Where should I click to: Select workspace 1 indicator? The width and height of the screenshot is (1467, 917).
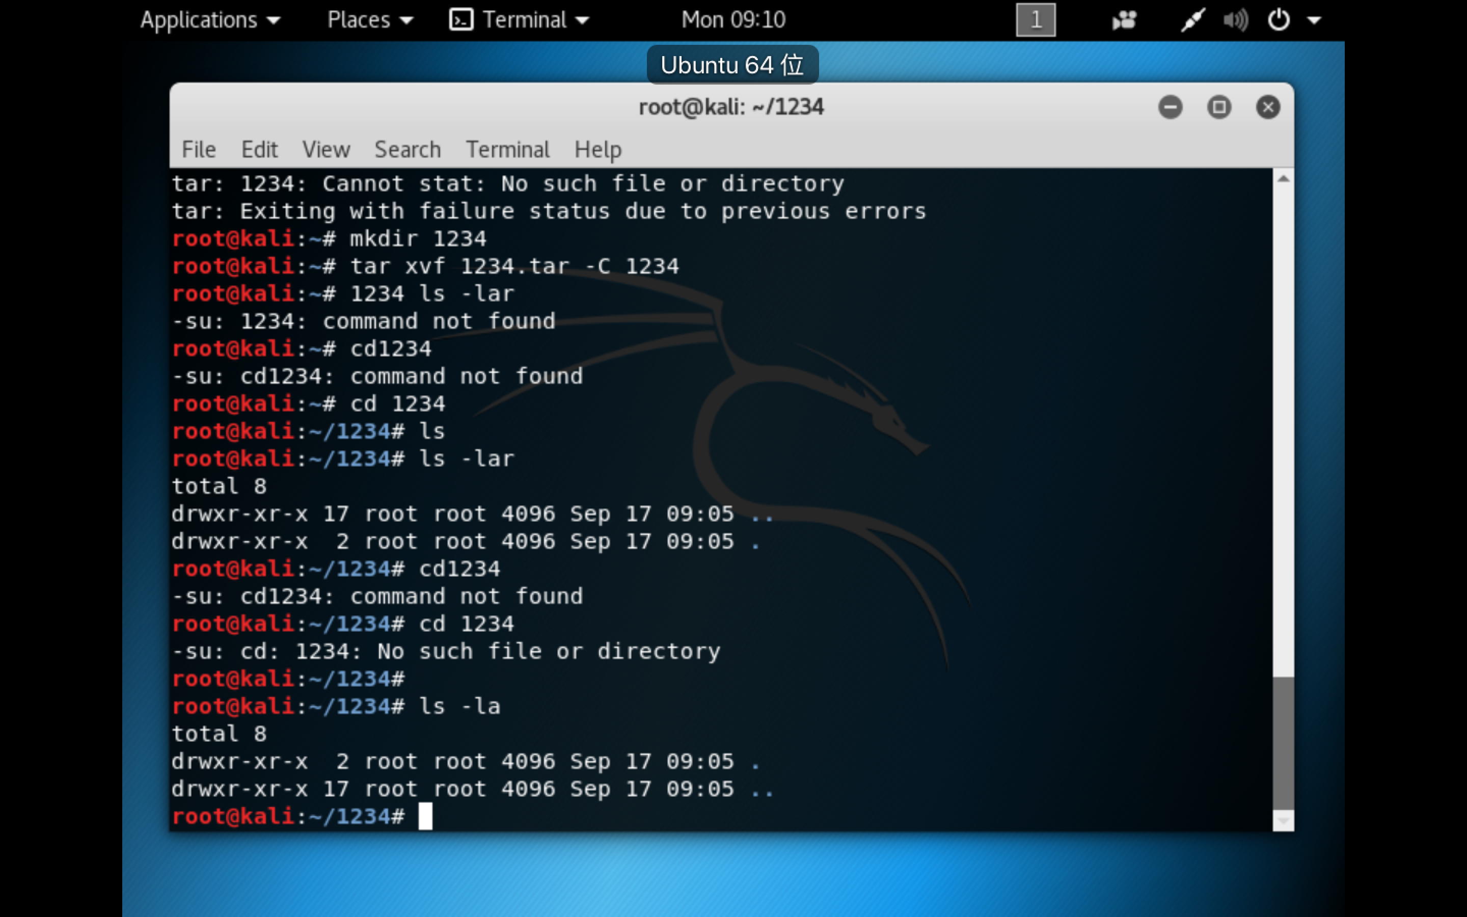click(1036, 20)
